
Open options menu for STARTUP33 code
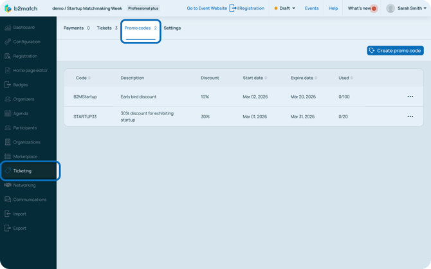click(410, 116)
